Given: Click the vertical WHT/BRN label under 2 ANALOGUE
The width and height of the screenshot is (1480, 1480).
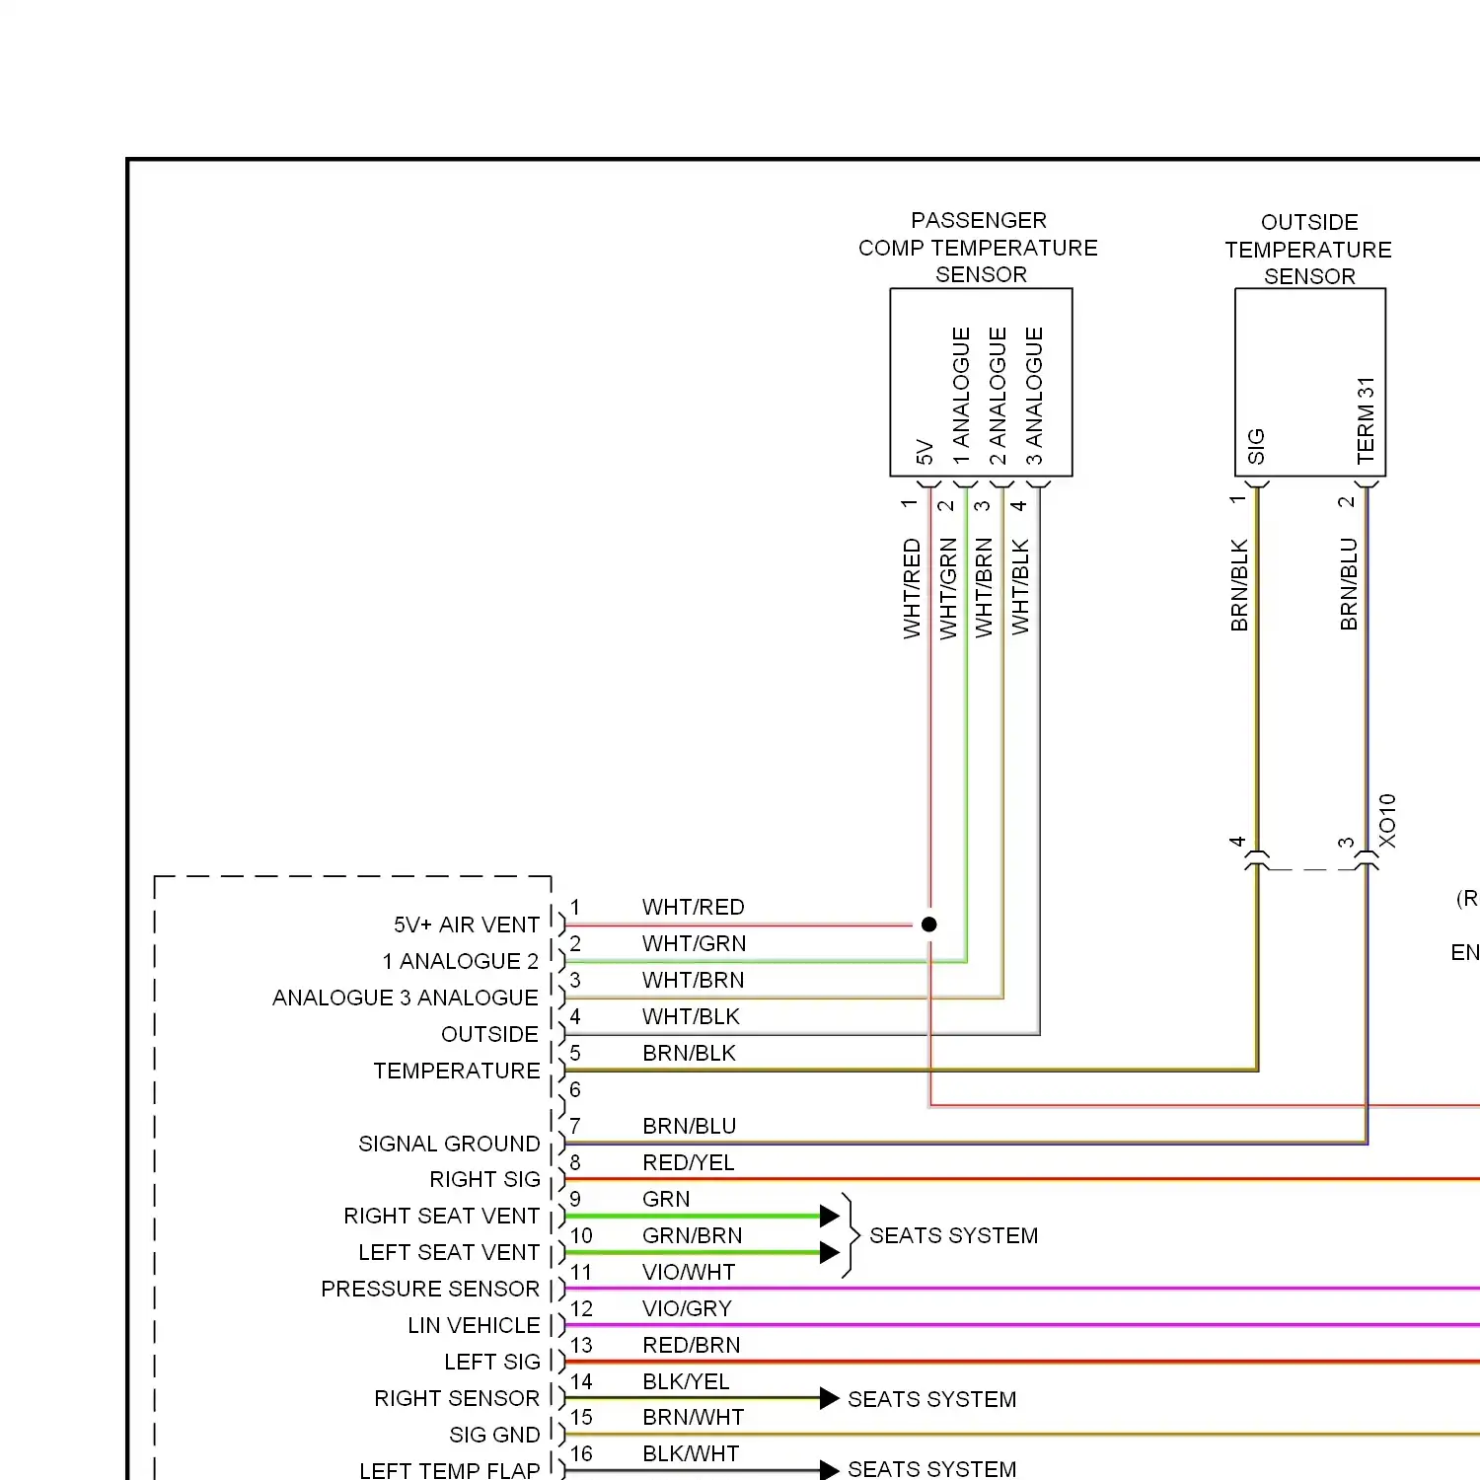Looking at the screenshot, I should (x=984, y=588).
